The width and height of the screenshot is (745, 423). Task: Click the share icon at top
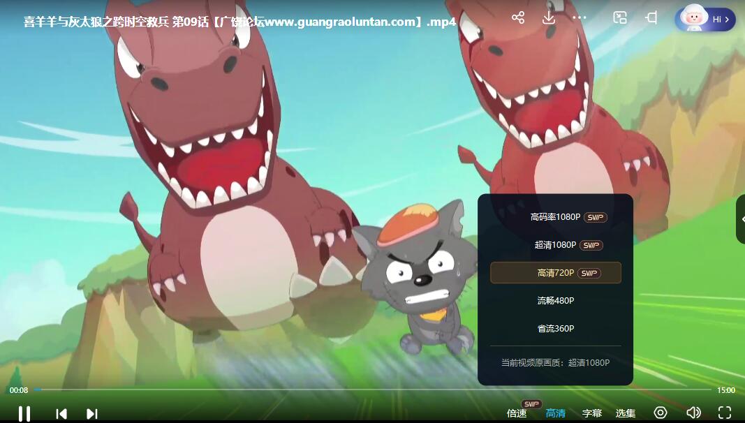[518, 18]
